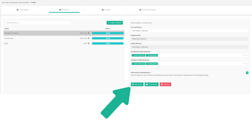Archive the mailbox with Archivieren

coord(151,84)
